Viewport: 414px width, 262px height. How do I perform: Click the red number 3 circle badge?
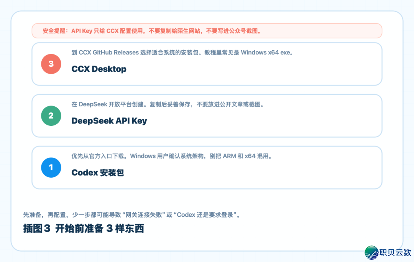(x=51, y=64)
